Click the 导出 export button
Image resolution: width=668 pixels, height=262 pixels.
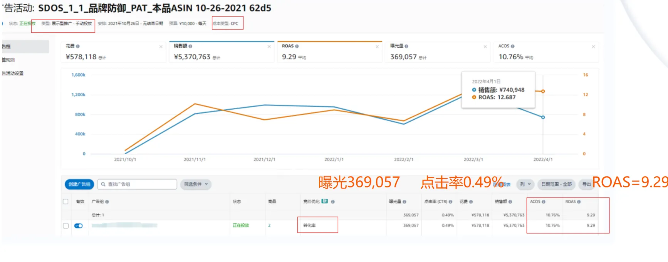coord(586,184)
